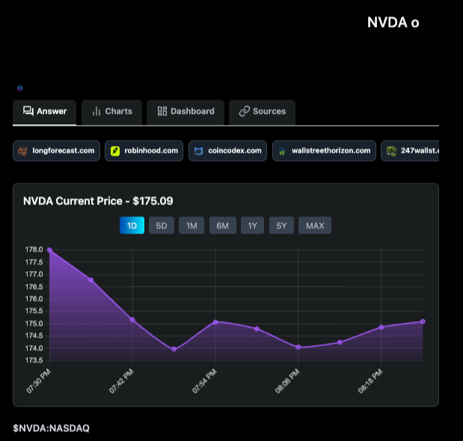463x441 pixels.
Task: Click the chart data point at 07:54 PM
Action: 215,322
